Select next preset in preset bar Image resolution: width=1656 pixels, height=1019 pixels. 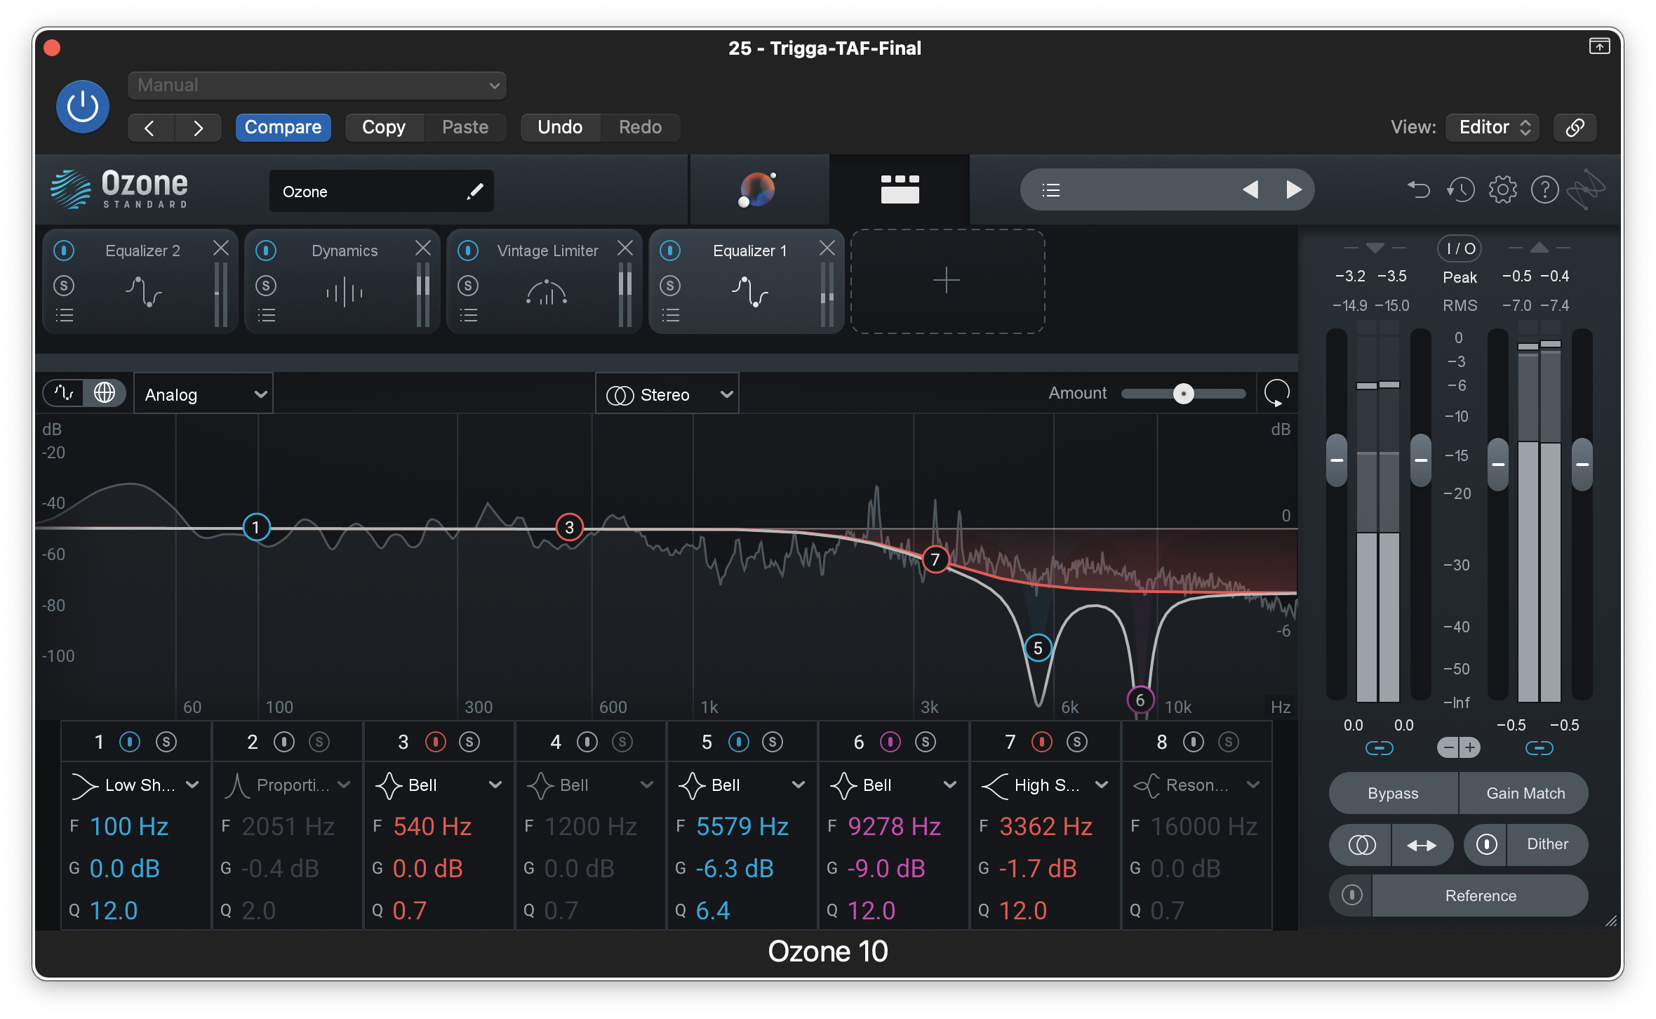[x=1293, y=189]
